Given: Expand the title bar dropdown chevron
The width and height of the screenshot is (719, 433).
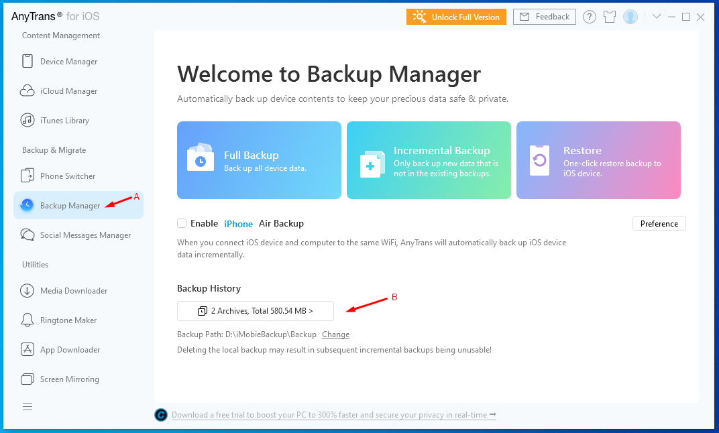Looking at the screenshot, I should [657, 17].
